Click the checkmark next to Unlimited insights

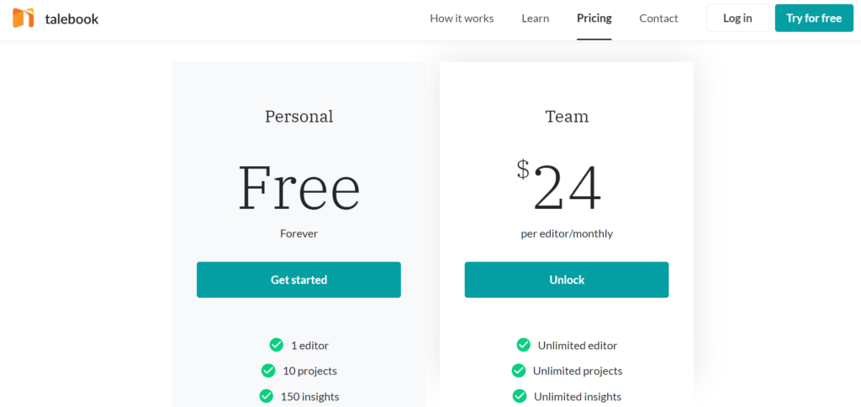coord(520,396)
